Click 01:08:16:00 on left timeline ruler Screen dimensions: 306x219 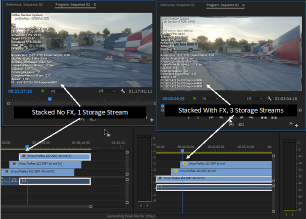(x=81, y=142)
